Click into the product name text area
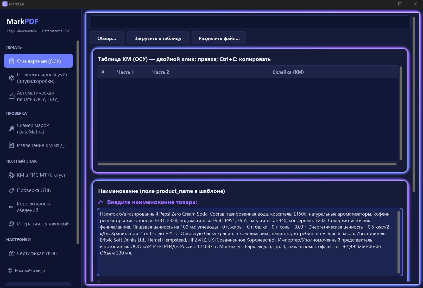The height and width of the screenshot is (288, 423). pos(247,242)
